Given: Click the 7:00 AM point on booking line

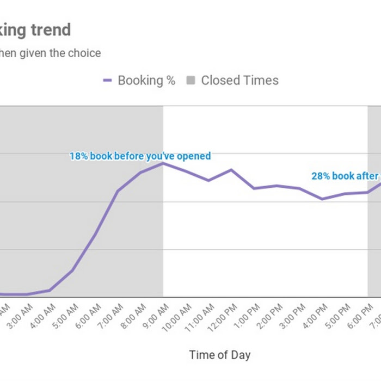Looking at the screenshot, I should (118, 191).
